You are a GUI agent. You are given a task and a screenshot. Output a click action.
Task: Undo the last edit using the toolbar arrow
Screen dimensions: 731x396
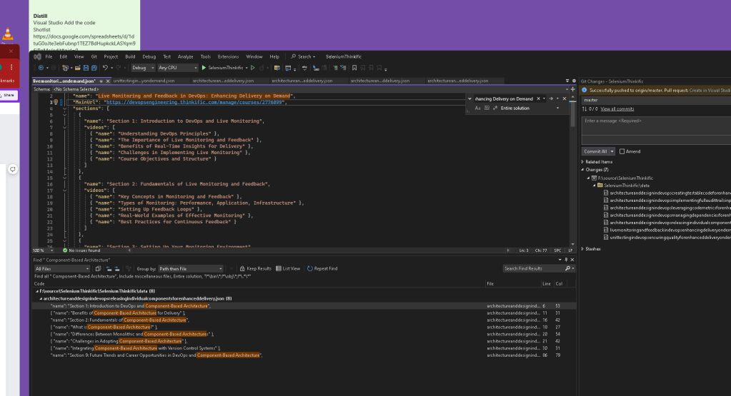[x=105, y=68]
